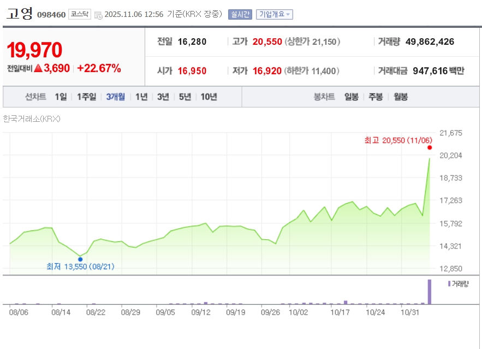Show the 1년 line chart
Viewport: 482px width, 349px height.
pyautogui.click(x=141, y=97)
